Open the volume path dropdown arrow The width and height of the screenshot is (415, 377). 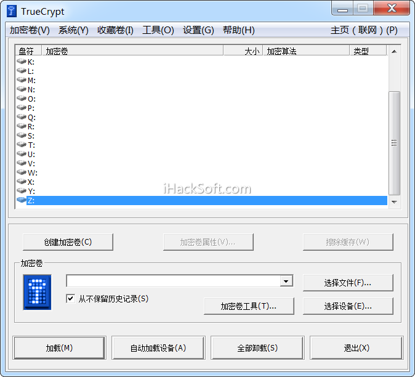point(286,281)
